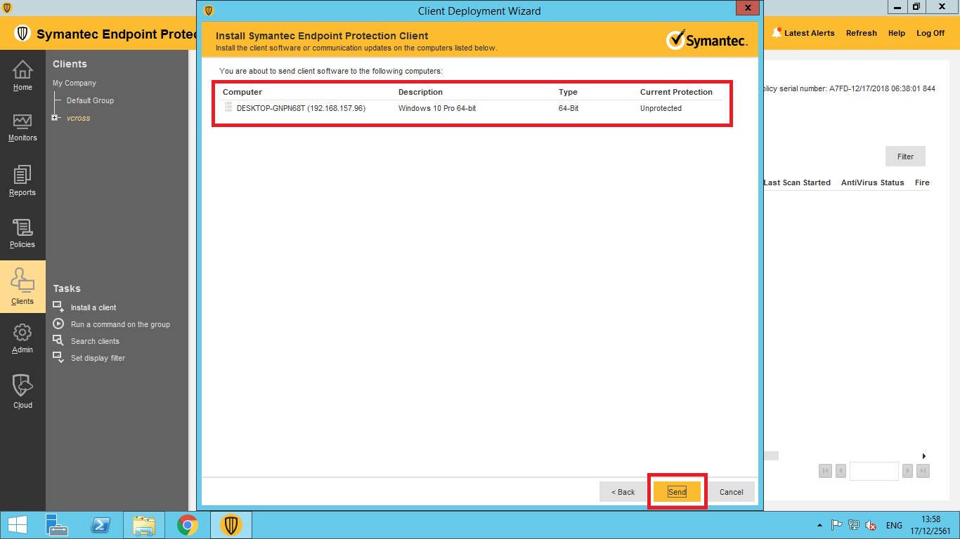The width and height of the screenshot is (960, 539).
Task: Open the Cloud section
Action: click(x=22, y=391)
